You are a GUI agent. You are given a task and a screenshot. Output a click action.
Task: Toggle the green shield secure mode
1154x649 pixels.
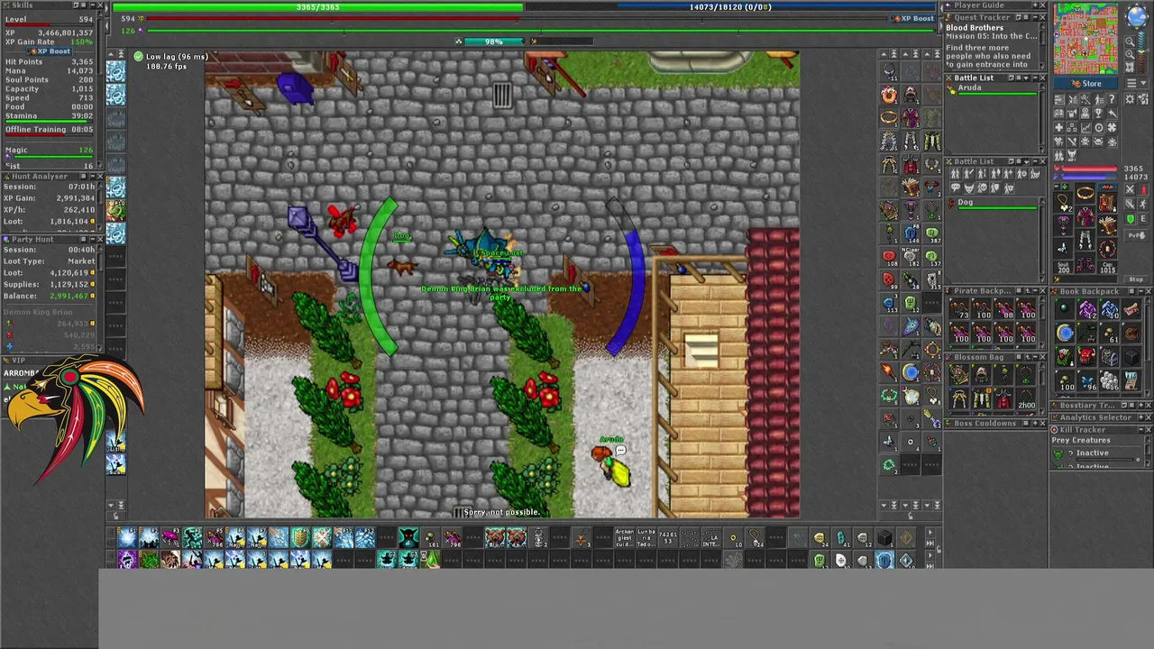click(1131, 219)
